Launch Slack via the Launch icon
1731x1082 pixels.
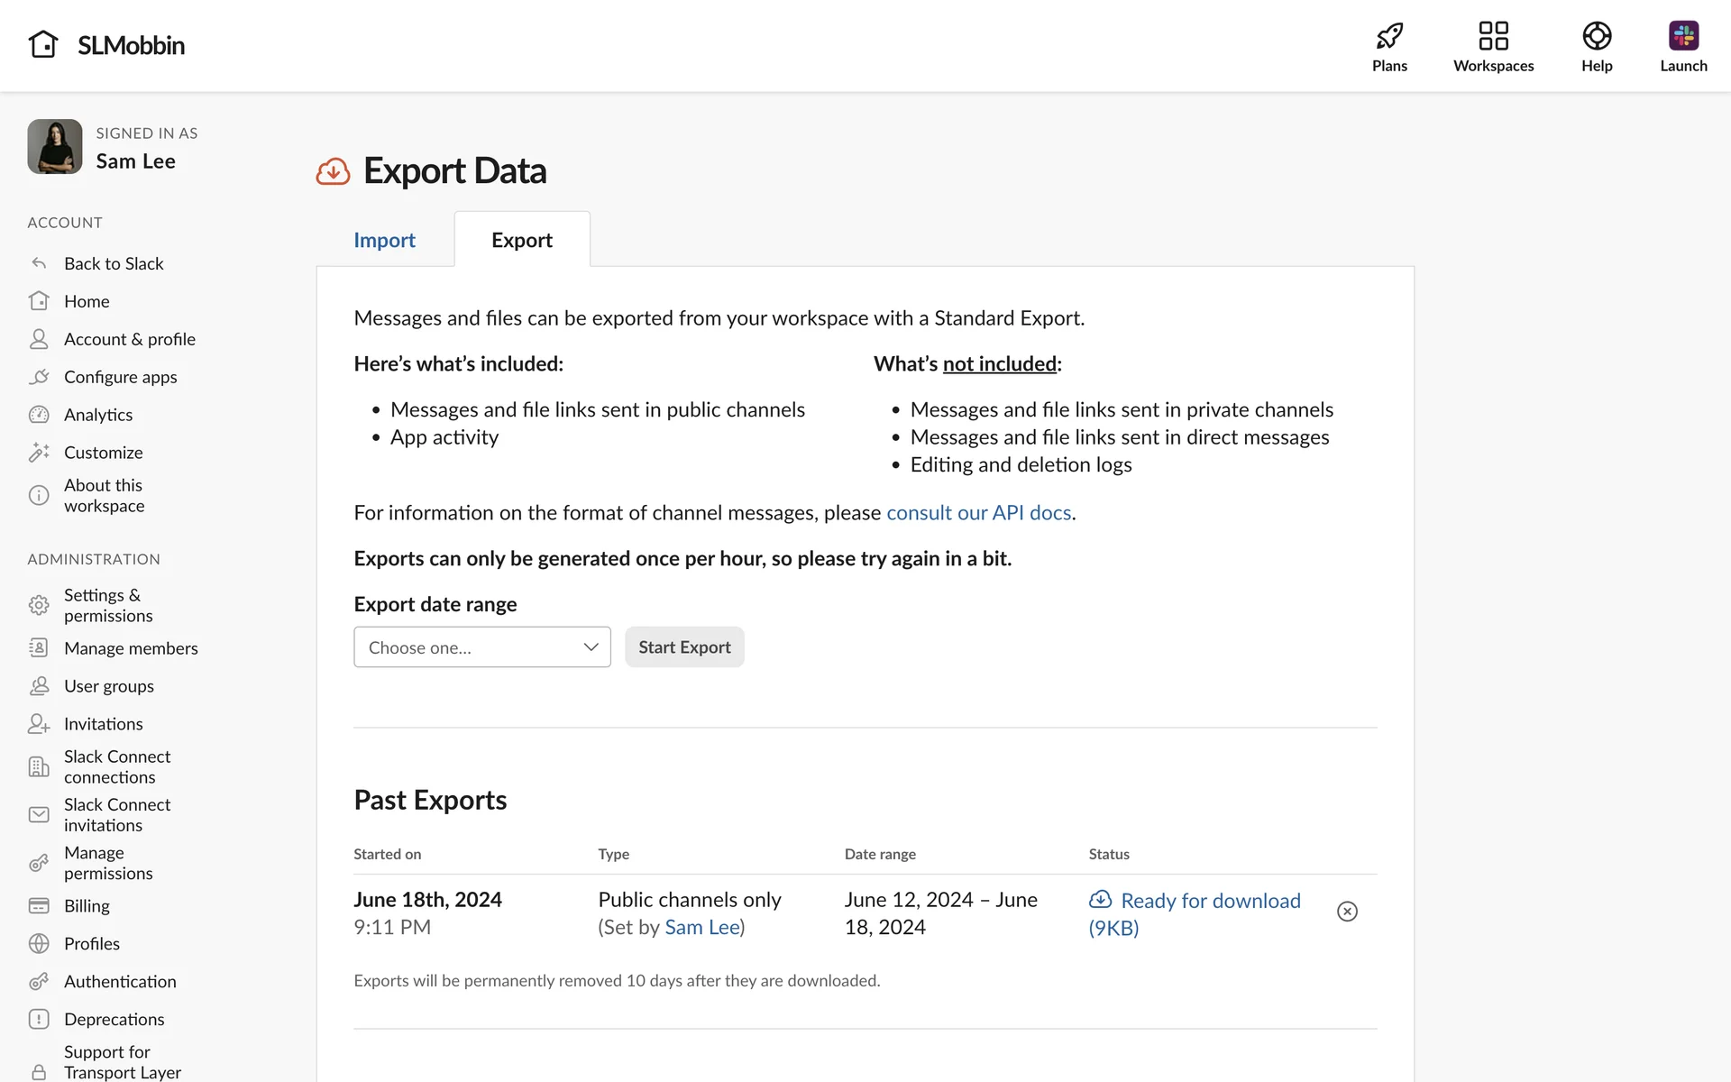tap(1683, 36)
